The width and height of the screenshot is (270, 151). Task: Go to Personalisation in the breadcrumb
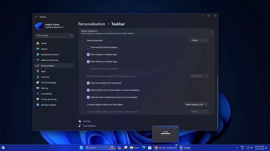coord(92,24)
